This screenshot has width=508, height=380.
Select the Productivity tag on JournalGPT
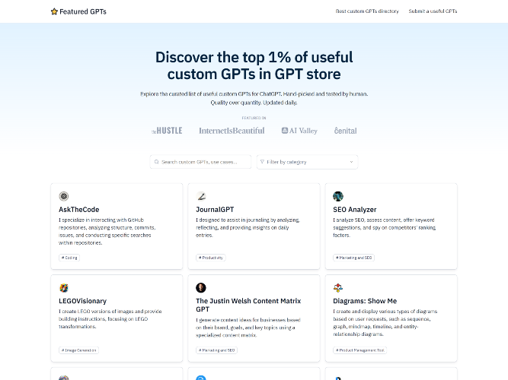(x=210, y=258)
